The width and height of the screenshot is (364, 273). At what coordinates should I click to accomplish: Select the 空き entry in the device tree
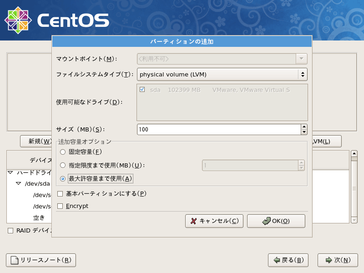click(39, 218)
